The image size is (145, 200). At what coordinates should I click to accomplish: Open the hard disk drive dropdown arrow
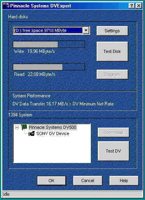tap(86, 30)
